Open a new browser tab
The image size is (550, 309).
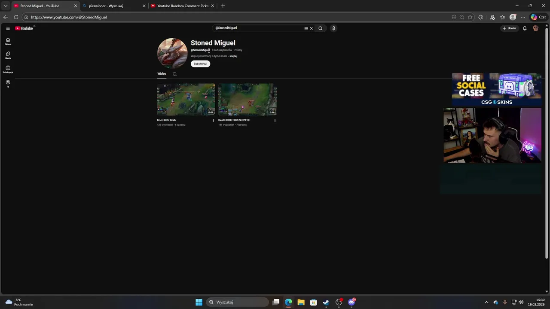223,6
